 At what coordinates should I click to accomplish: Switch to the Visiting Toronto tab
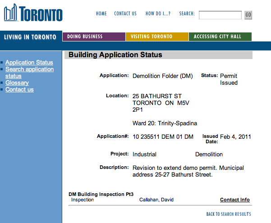pyautogui.click(x=157, y=36)
